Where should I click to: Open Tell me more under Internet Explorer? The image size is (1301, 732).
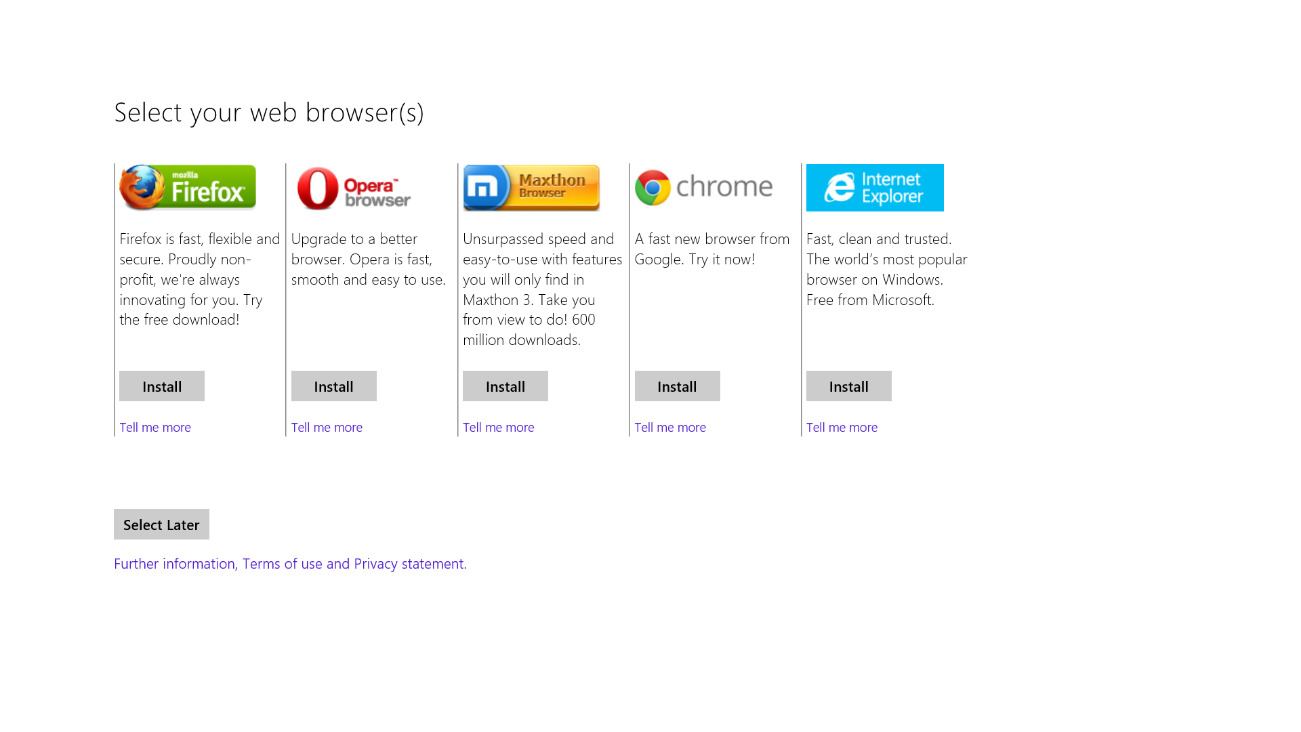[x=842, y=428]
